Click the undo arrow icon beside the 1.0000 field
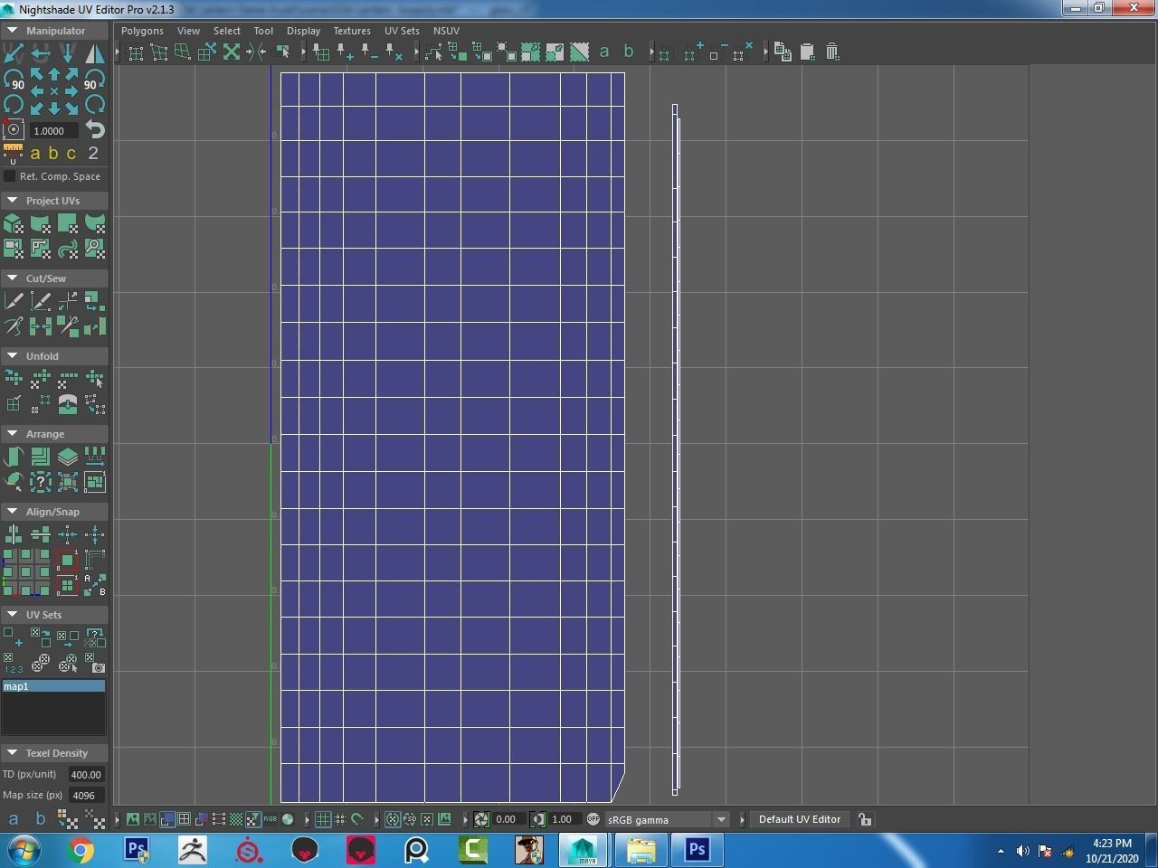 (95, 129)
